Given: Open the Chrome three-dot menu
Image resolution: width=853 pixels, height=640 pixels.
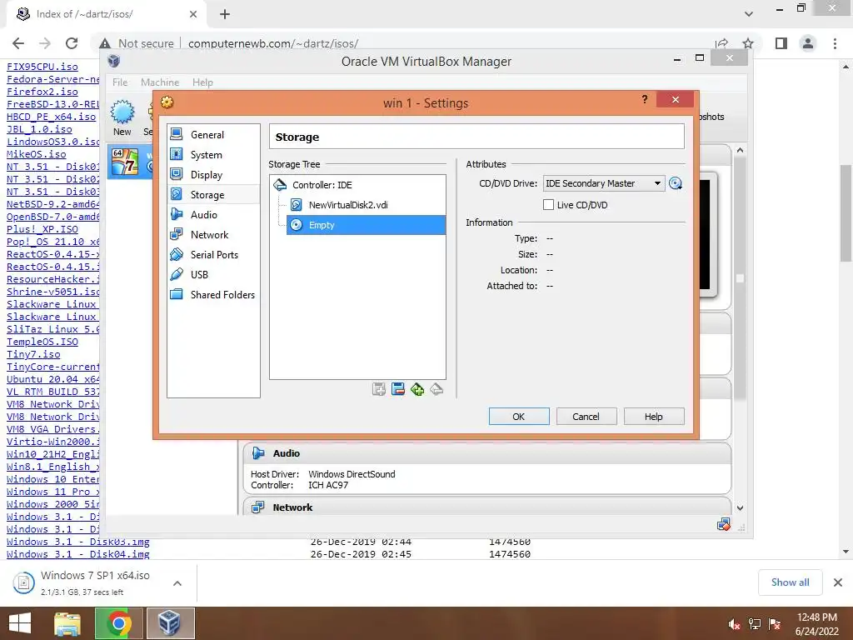Looking at the screenshot, I should click(x=835, y=43).
